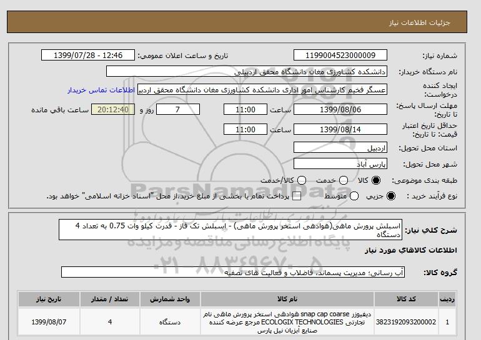The height and width of the screenshot is (340, 481).
Task: Click delivery province field اردبیل
Action: 340,147
